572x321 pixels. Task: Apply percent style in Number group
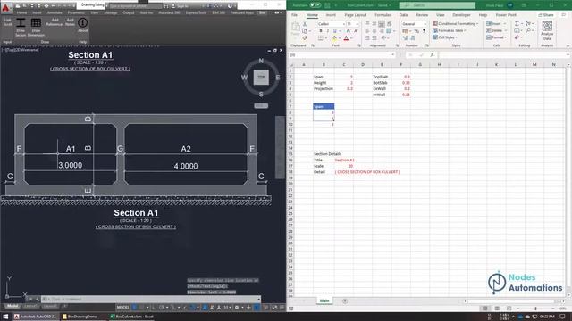coord(416,31)
